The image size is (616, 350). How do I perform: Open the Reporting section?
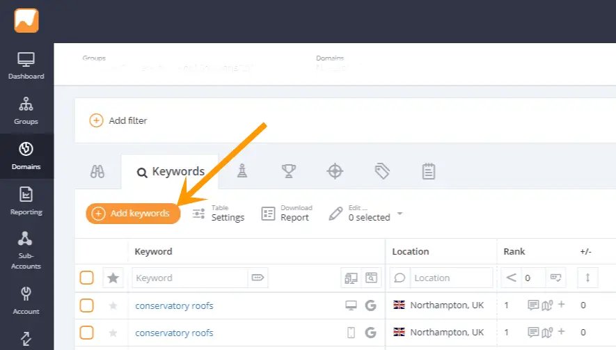[x=26, y=201]
